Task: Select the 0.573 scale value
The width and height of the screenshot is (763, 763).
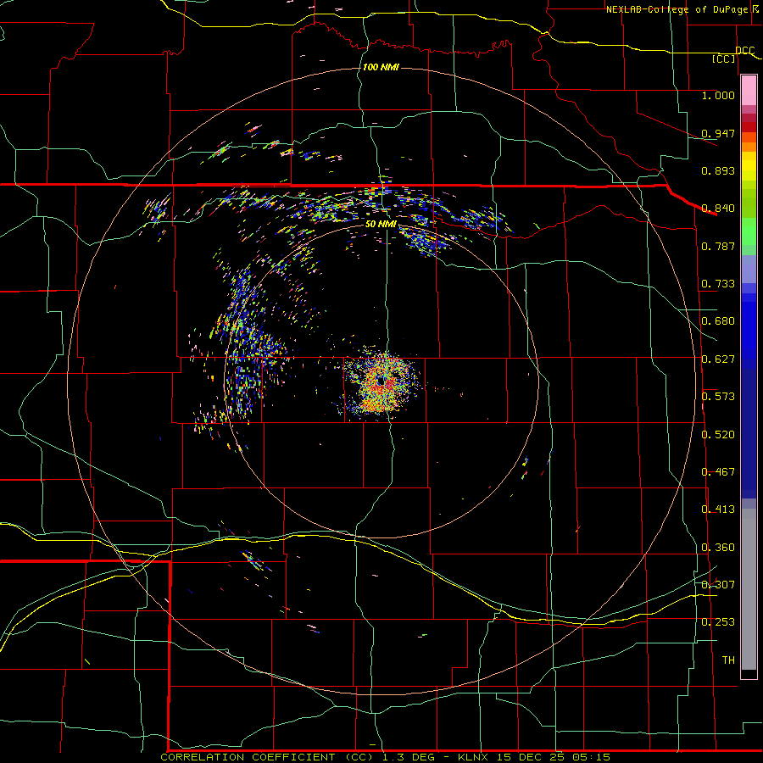Action: tap(718, 396)
